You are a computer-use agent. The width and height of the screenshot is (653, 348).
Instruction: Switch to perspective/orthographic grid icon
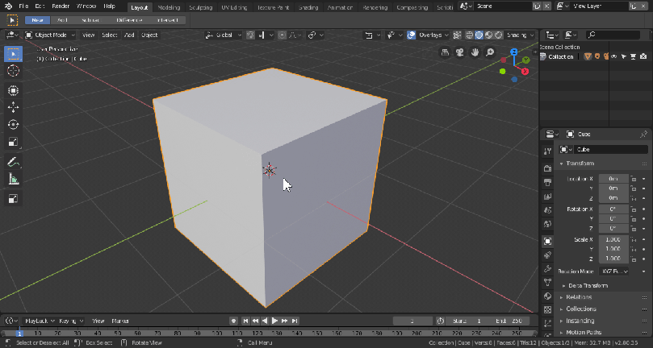pyautogui.click(x=444, y=52)
